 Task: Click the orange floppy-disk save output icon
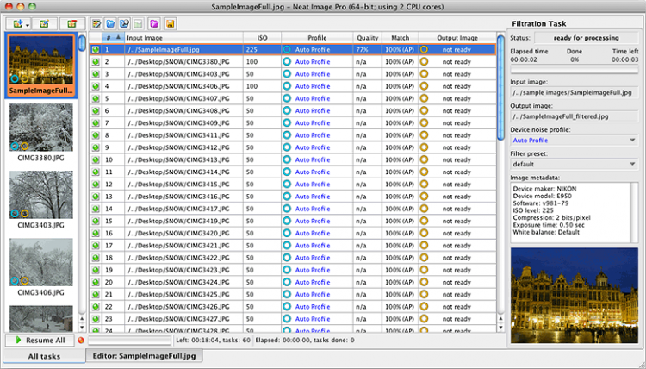coord(170,24)
